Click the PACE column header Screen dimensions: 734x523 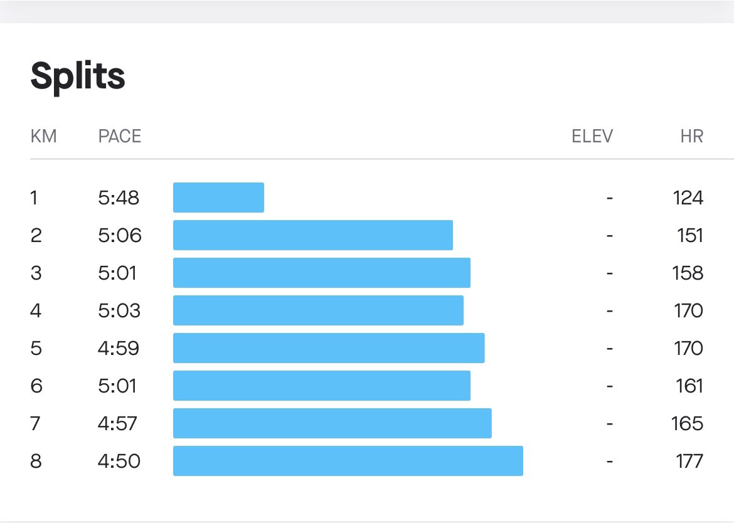point(120,136)
